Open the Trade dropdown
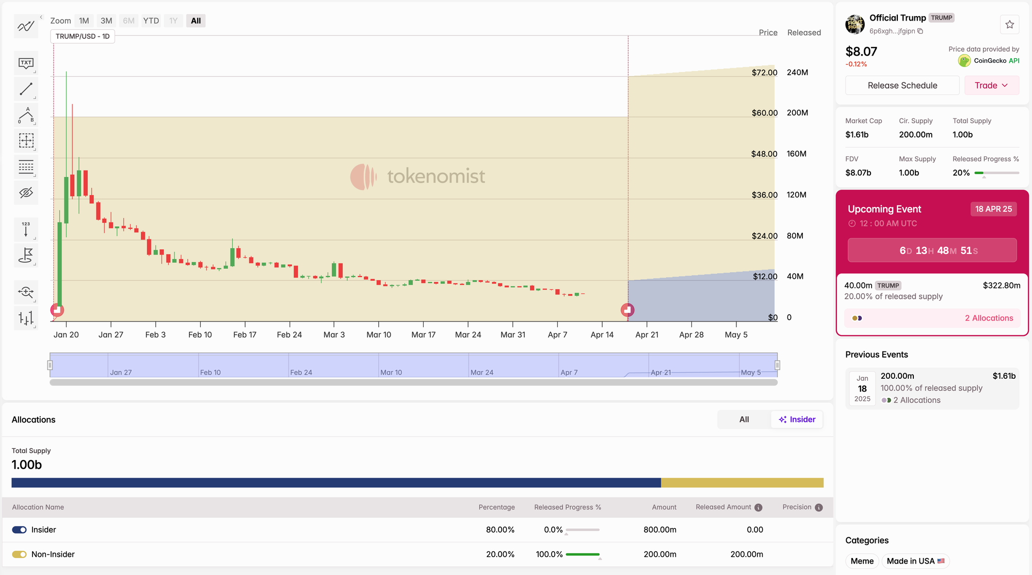1032x575 pixels. coord(991,86)
